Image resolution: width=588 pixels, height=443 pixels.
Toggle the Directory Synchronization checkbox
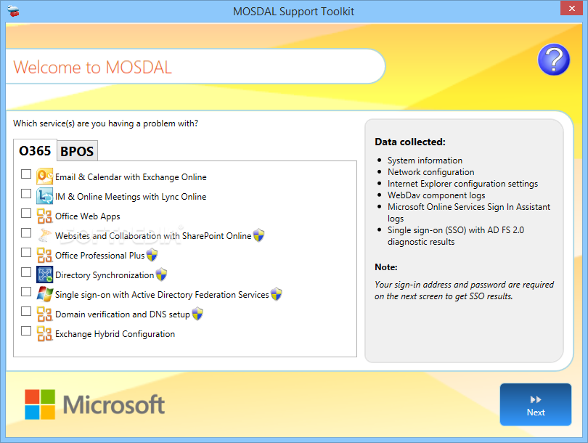point(26,272)
